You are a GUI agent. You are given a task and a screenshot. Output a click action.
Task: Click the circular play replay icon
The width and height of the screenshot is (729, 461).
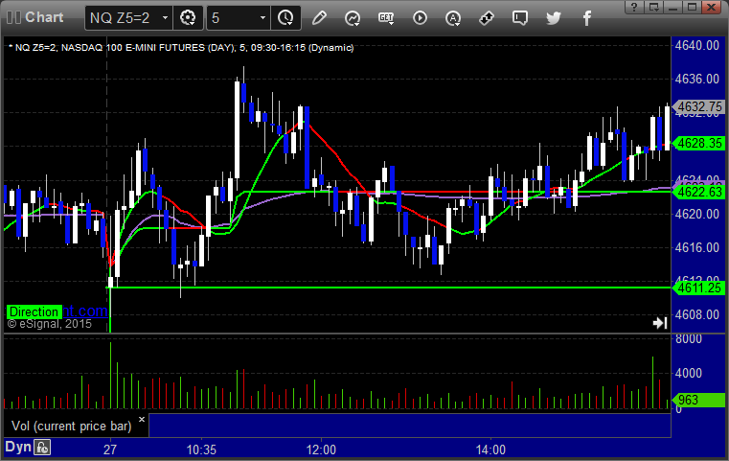[420, 18]
